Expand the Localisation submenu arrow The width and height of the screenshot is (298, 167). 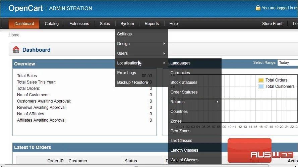point(164,63)
